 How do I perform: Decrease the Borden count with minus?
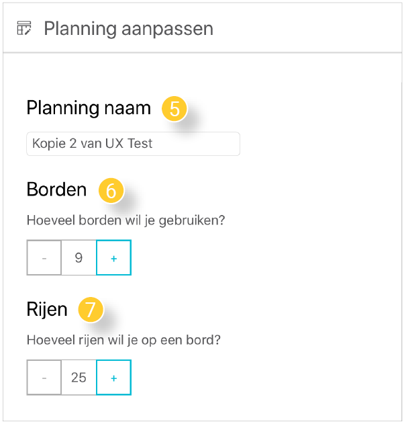44,258
